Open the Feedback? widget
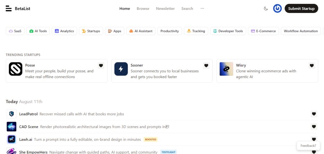 pyautogui.click(x=308, y=145)
